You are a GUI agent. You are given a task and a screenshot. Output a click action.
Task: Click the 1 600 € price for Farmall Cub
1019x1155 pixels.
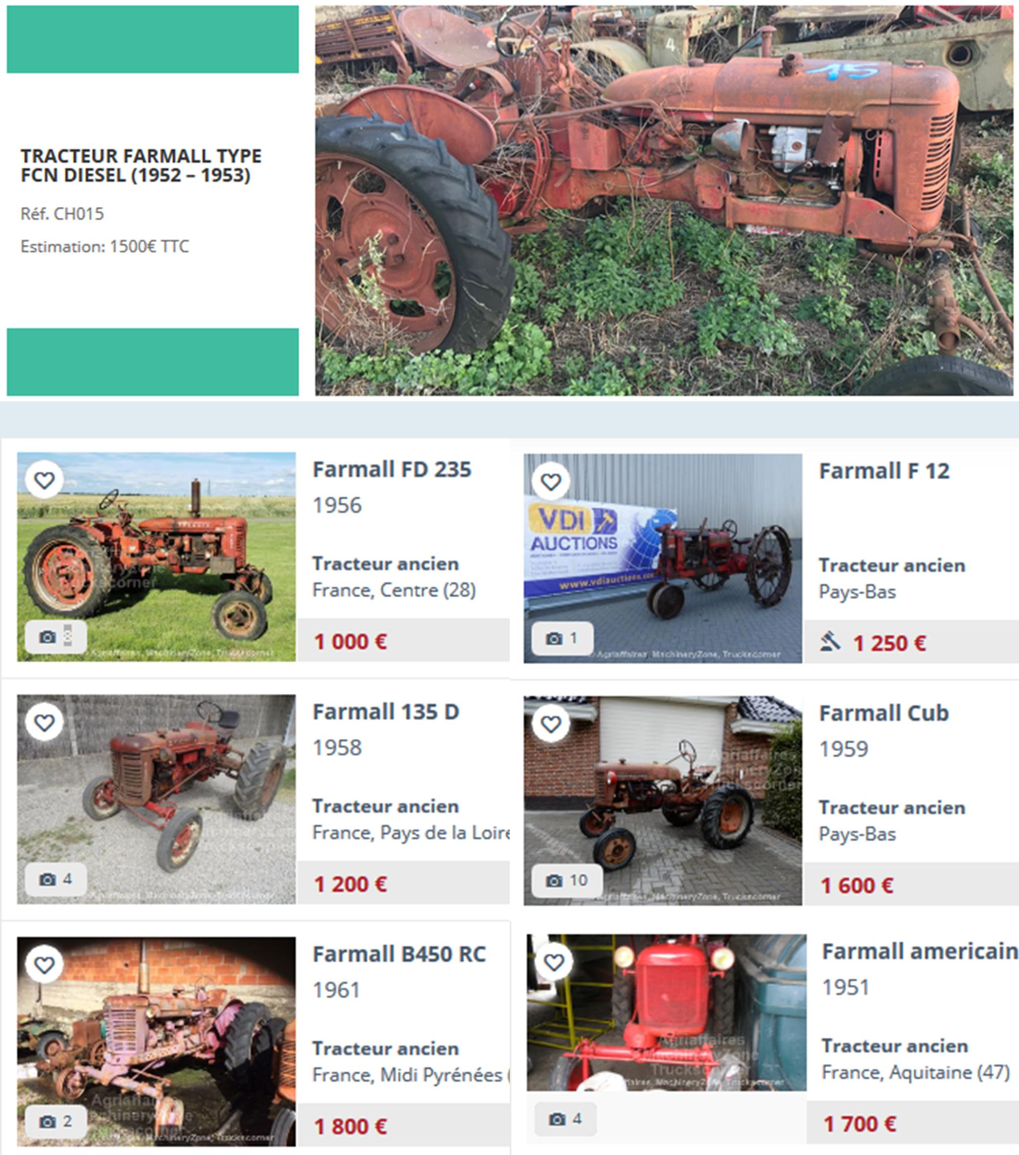coord(857,885)
